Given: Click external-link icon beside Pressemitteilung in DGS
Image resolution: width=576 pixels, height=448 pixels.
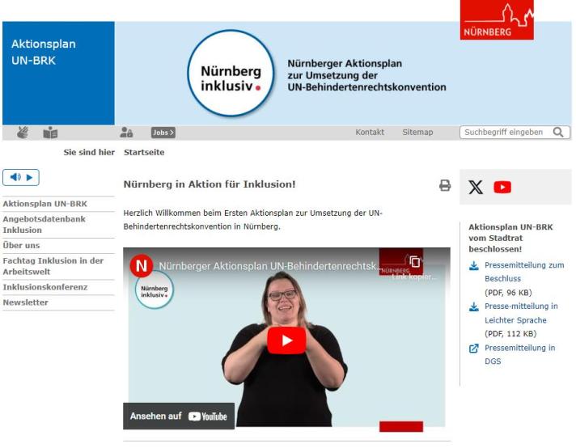Looking at the screenshot, I should pos(474,348).
